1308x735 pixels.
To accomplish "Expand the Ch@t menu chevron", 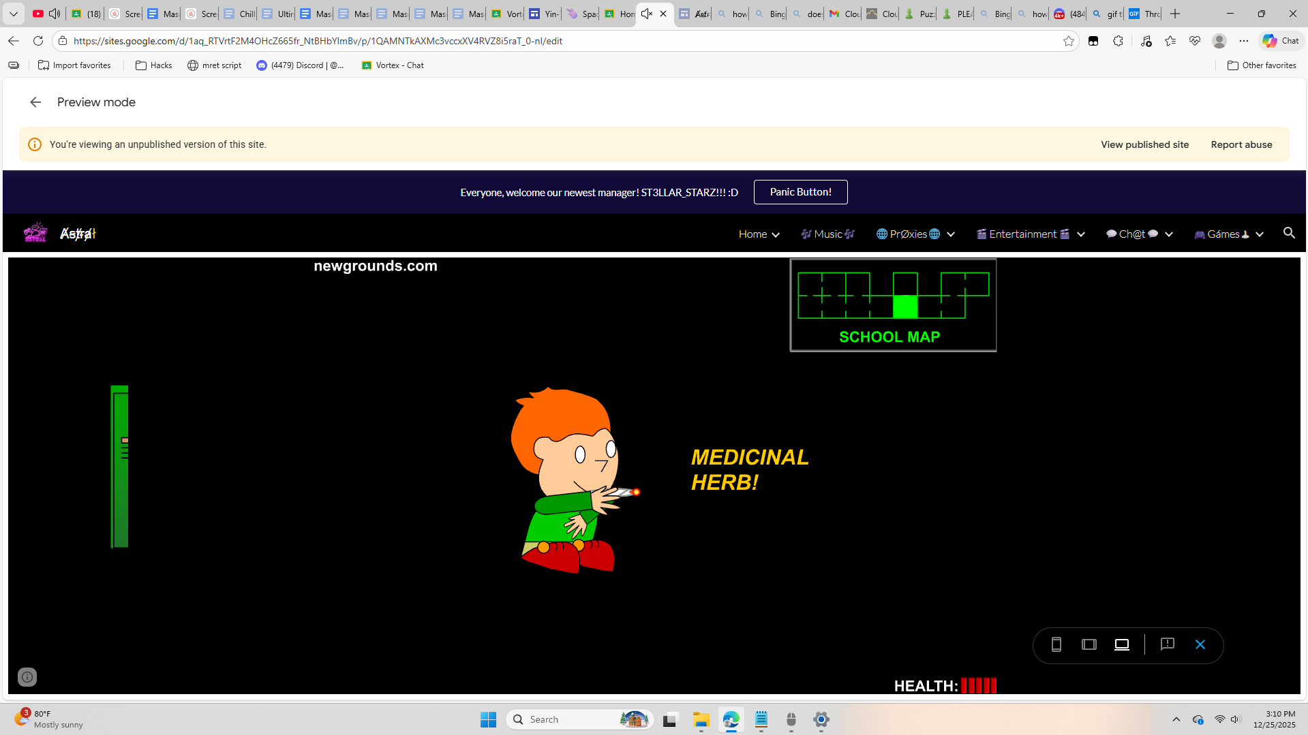I will point(1169,234).
